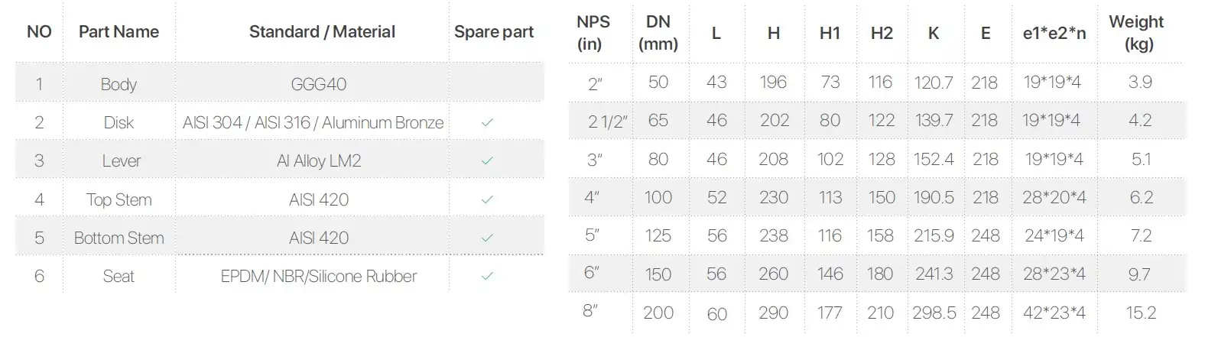The image size is (1205, 337).
Task: Click the Spare part column header
Action: coord(494,32)
